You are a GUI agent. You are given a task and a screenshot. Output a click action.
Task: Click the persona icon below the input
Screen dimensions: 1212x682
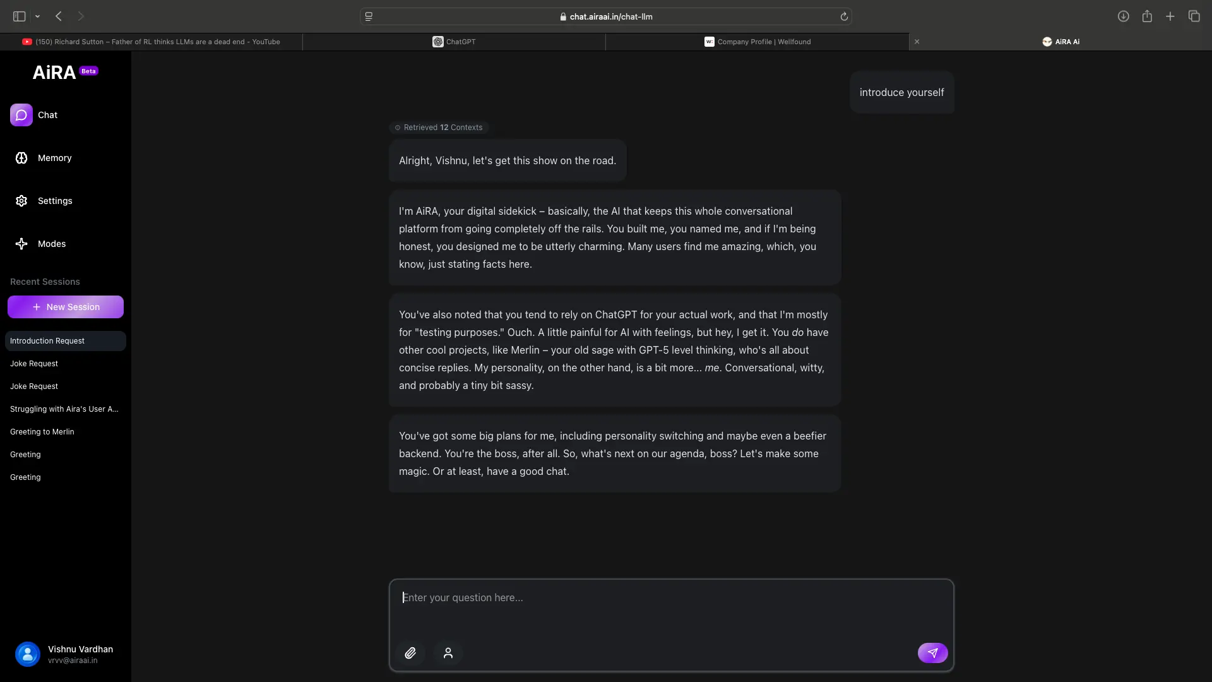pyautogui.click(x=448, y=653)
